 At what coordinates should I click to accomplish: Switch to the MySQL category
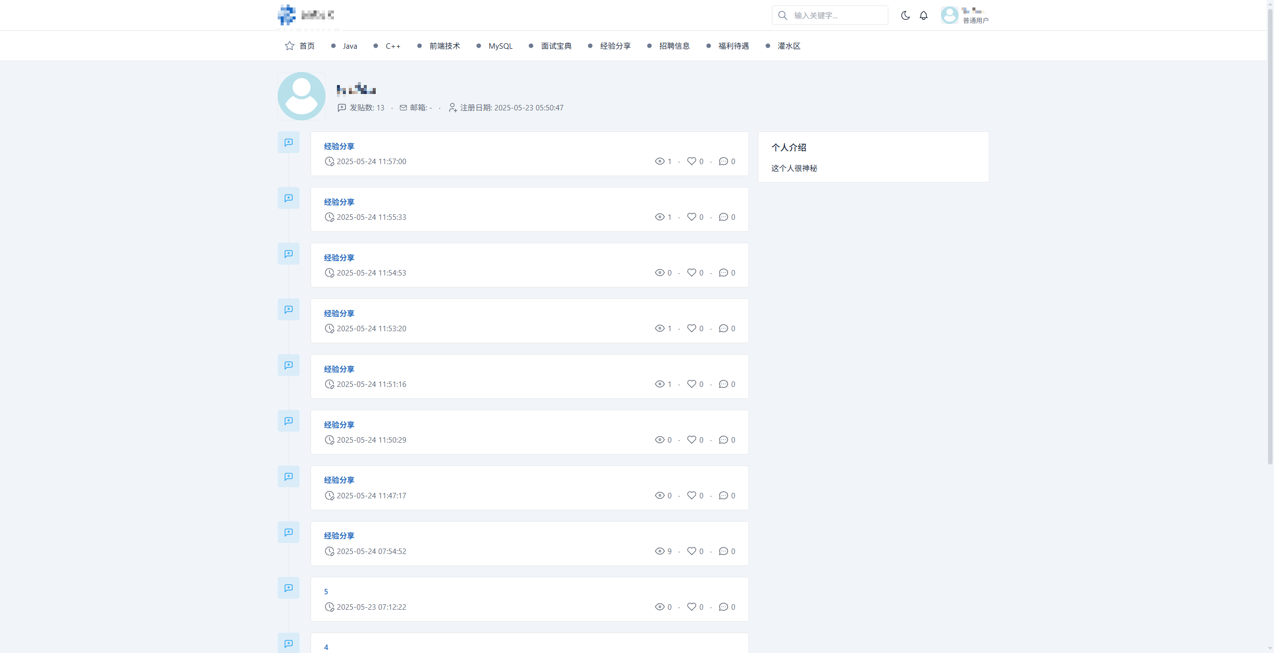coord(500,46)
